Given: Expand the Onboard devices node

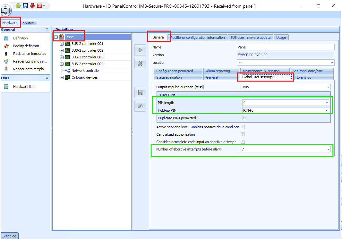Looking at the screenshot, I should (x=62, y=77).
